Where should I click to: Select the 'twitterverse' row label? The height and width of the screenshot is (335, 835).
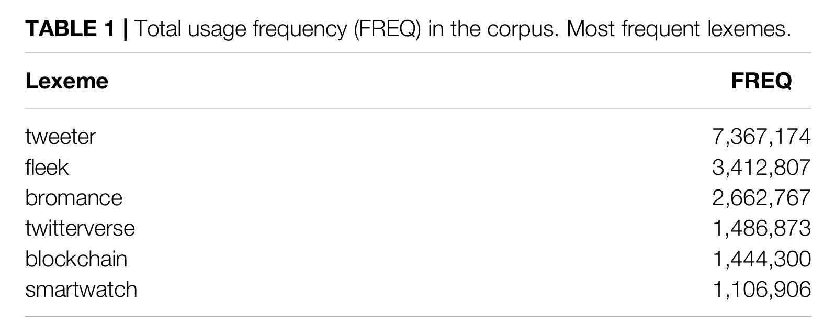(80, 228)
